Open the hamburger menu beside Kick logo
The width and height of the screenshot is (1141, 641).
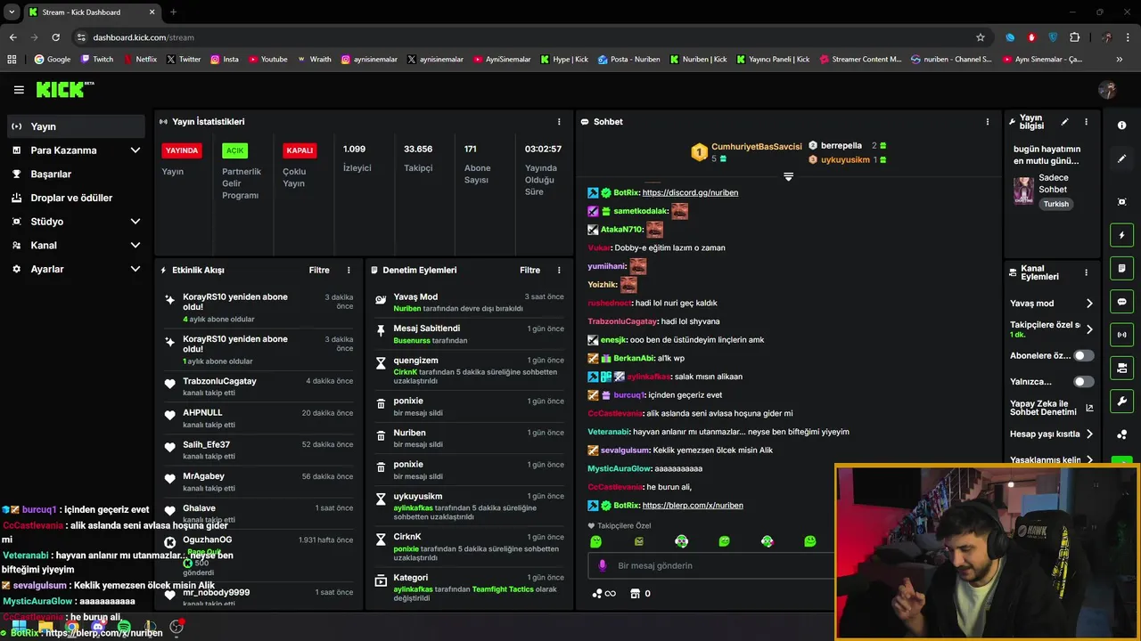pyautogui.click(x=19, y=90)
